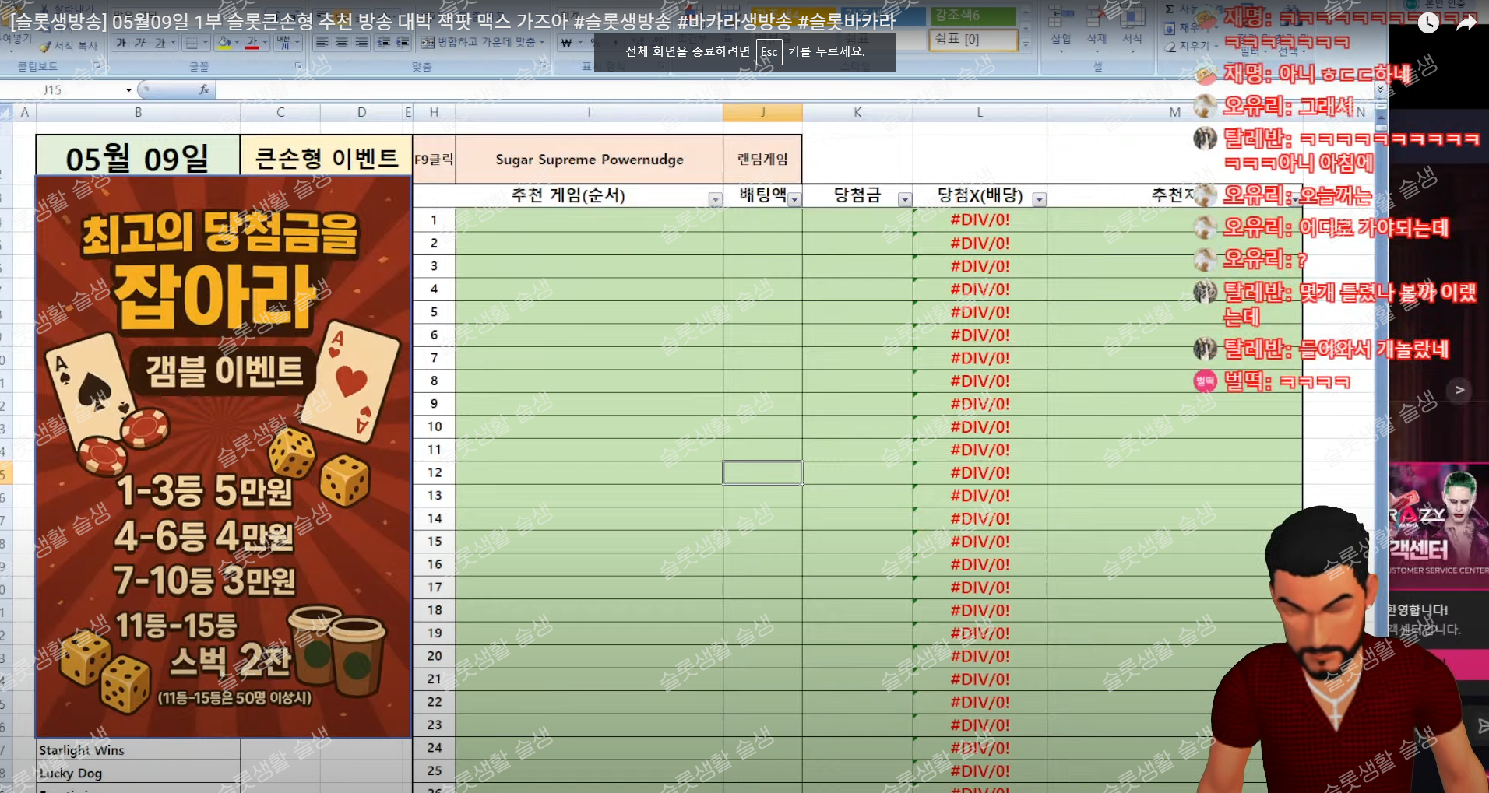1489x793 pixels.
Task: Toggle Align Left in alignment group
Action: click(322, 43)
